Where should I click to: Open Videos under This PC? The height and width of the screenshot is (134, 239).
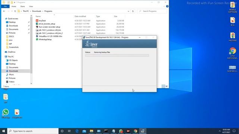click(x=12, y=82)
